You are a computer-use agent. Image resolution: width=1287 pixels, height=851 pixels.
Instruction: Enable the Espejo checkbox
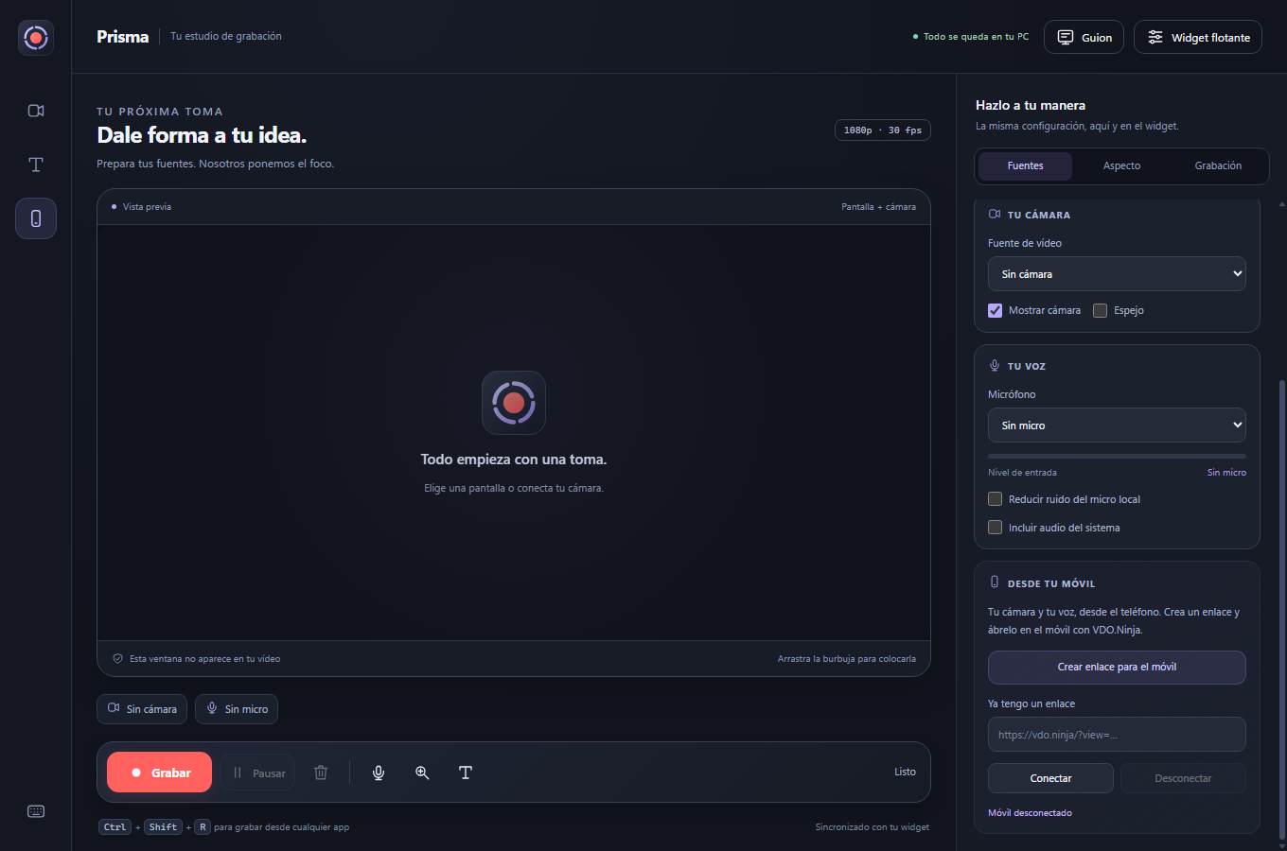pos(1101,310)
